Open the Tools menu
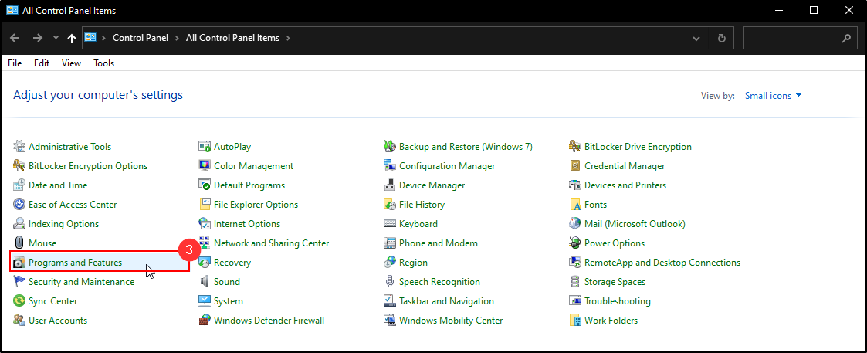The height and width of the screenshot is (353, 867). coord(104,63)
